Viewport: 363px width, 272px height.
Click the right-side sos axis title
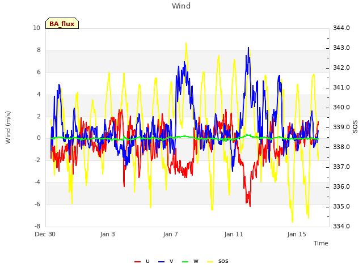[355, 127]
